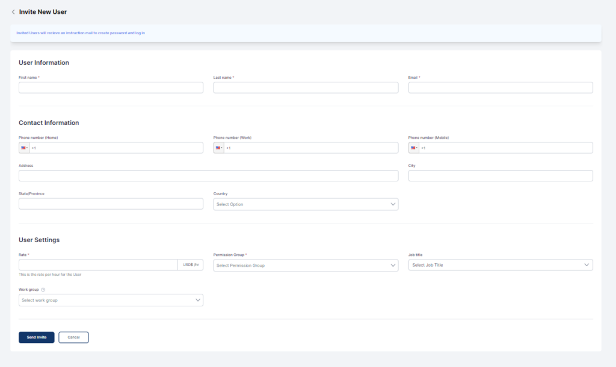Expand the Select work group dropdown
The width and height of the screenshot is (616, 367).
[x=111, y=300]
